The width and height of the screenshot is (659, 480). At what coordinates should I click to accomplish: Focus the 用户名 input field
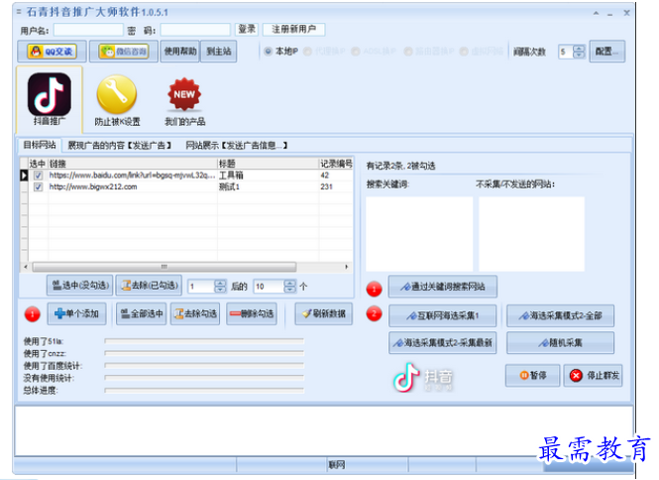(88, 30)
